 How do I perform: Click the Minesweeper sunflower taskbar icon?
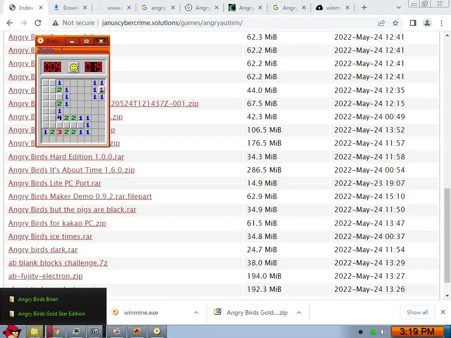157,332
